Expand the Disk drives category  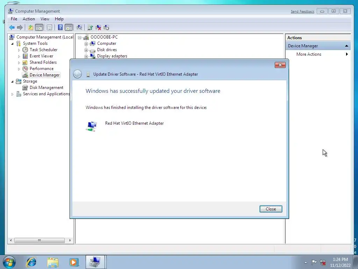click(86, 50)
